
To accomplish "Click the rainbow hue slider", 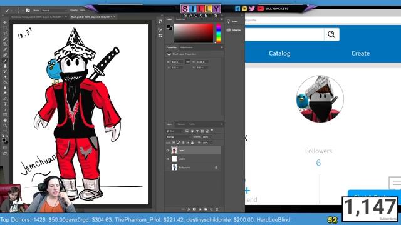I will pos(219,33).
